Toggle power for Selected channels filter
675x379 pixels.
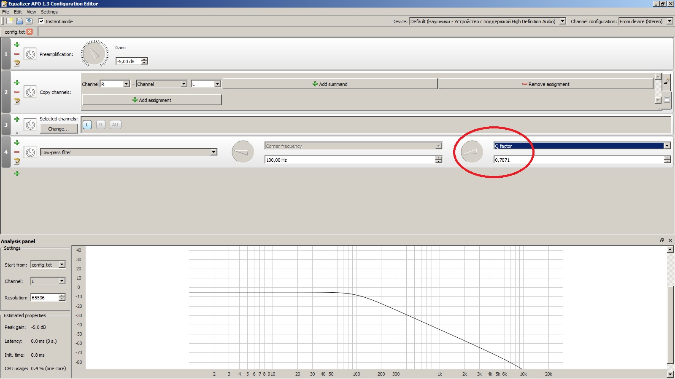[x=30, y=125]
